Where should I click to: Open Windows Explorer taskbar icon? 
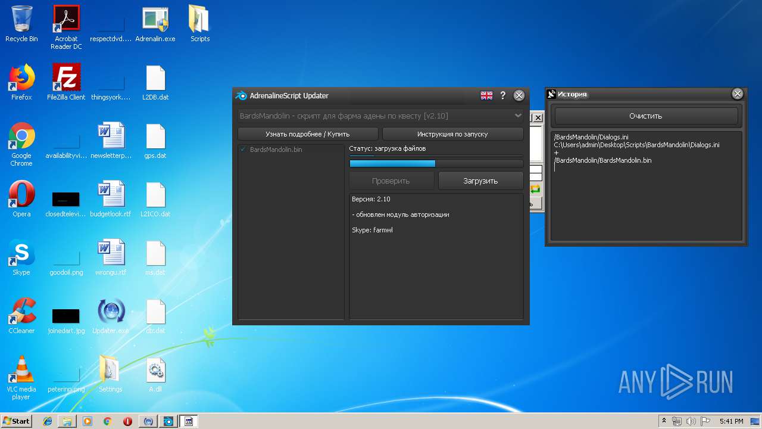click(x=67, y=421)
